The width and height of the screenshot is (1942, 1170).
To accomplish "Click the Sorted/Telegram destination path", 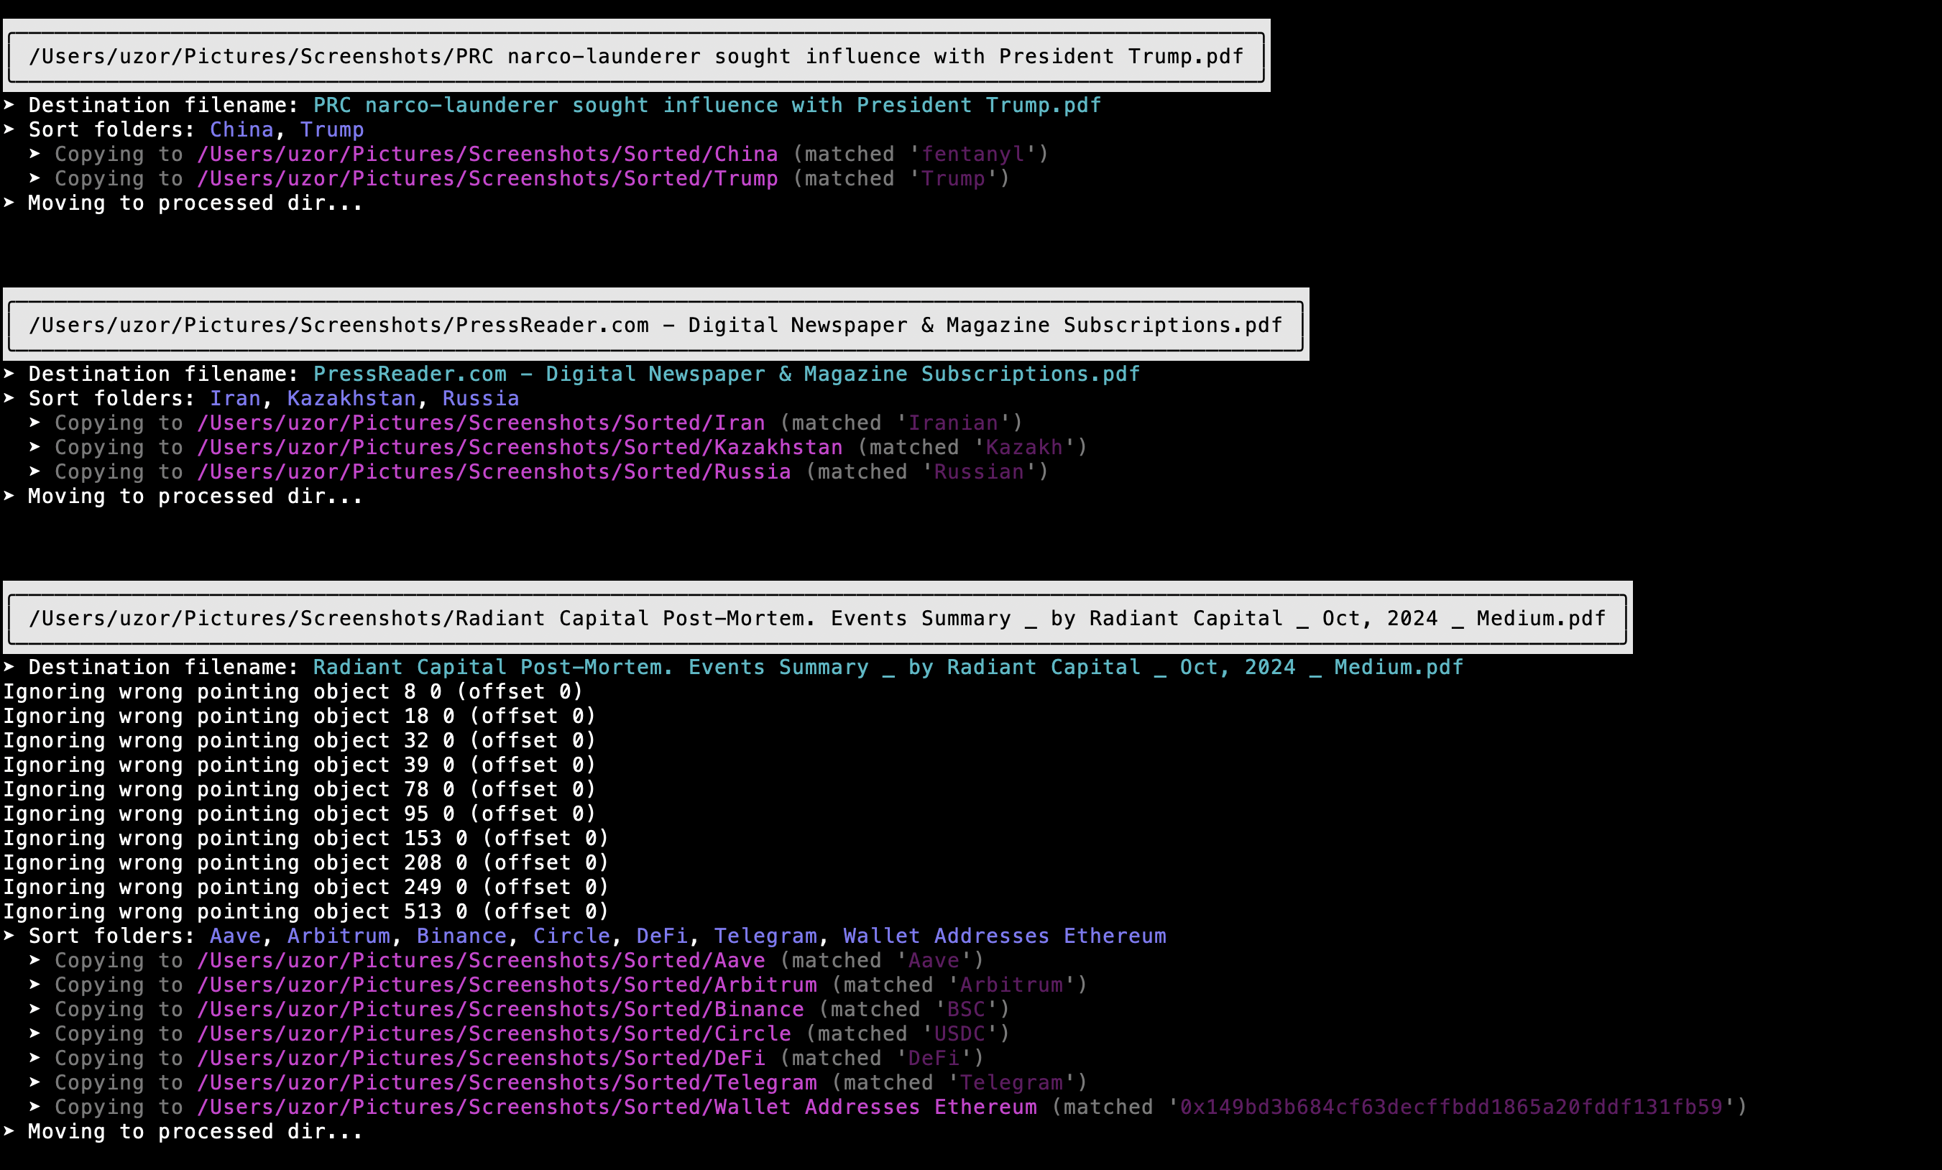I will (x=507, y=1082).
